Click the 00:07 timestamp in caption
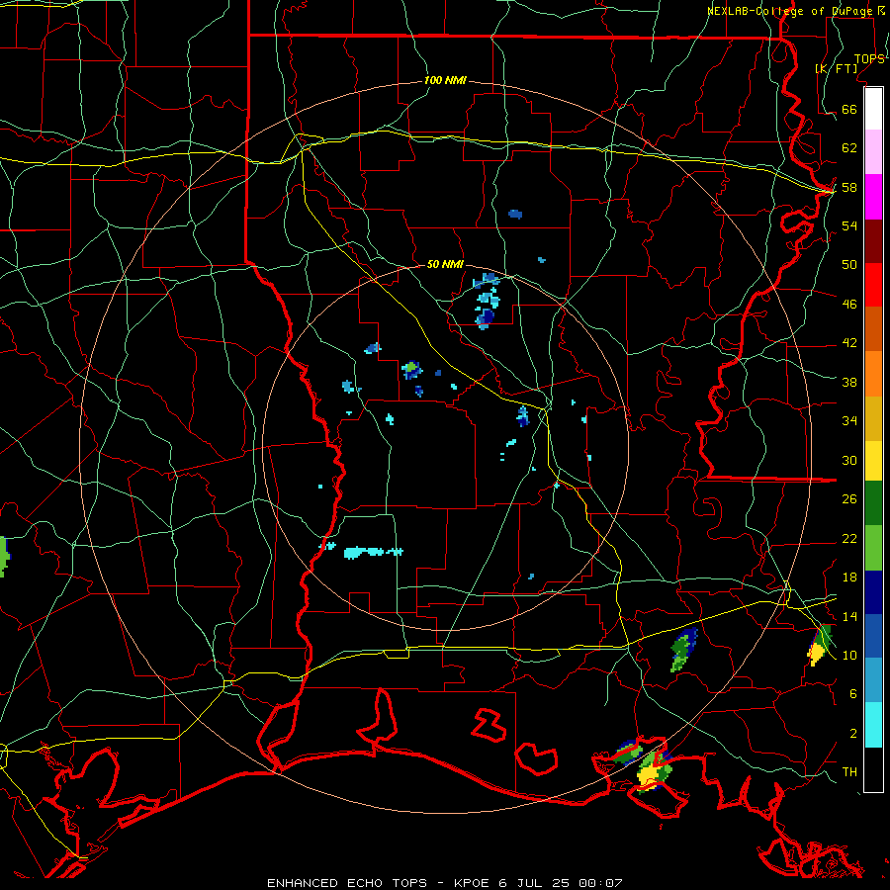 click(x=600, y=883)
